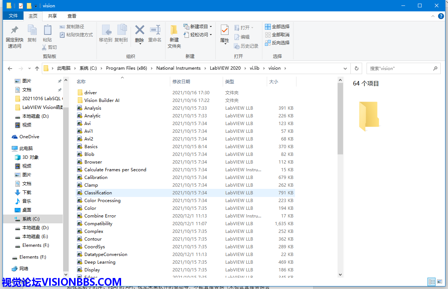
Task: Click the Open button in ribbon
Action: tap(244, 28)
